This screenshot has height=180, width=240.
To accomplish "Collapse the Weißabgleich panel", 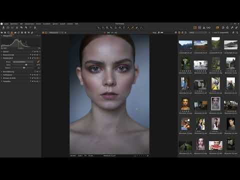I will click(x=1, y=58).
